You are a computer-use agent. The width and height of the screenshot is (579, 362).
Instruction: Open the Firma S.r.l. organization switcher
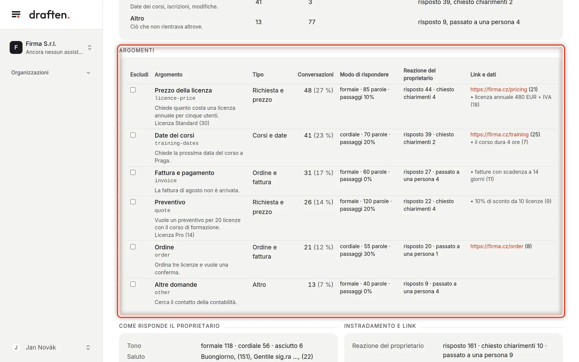51,48
